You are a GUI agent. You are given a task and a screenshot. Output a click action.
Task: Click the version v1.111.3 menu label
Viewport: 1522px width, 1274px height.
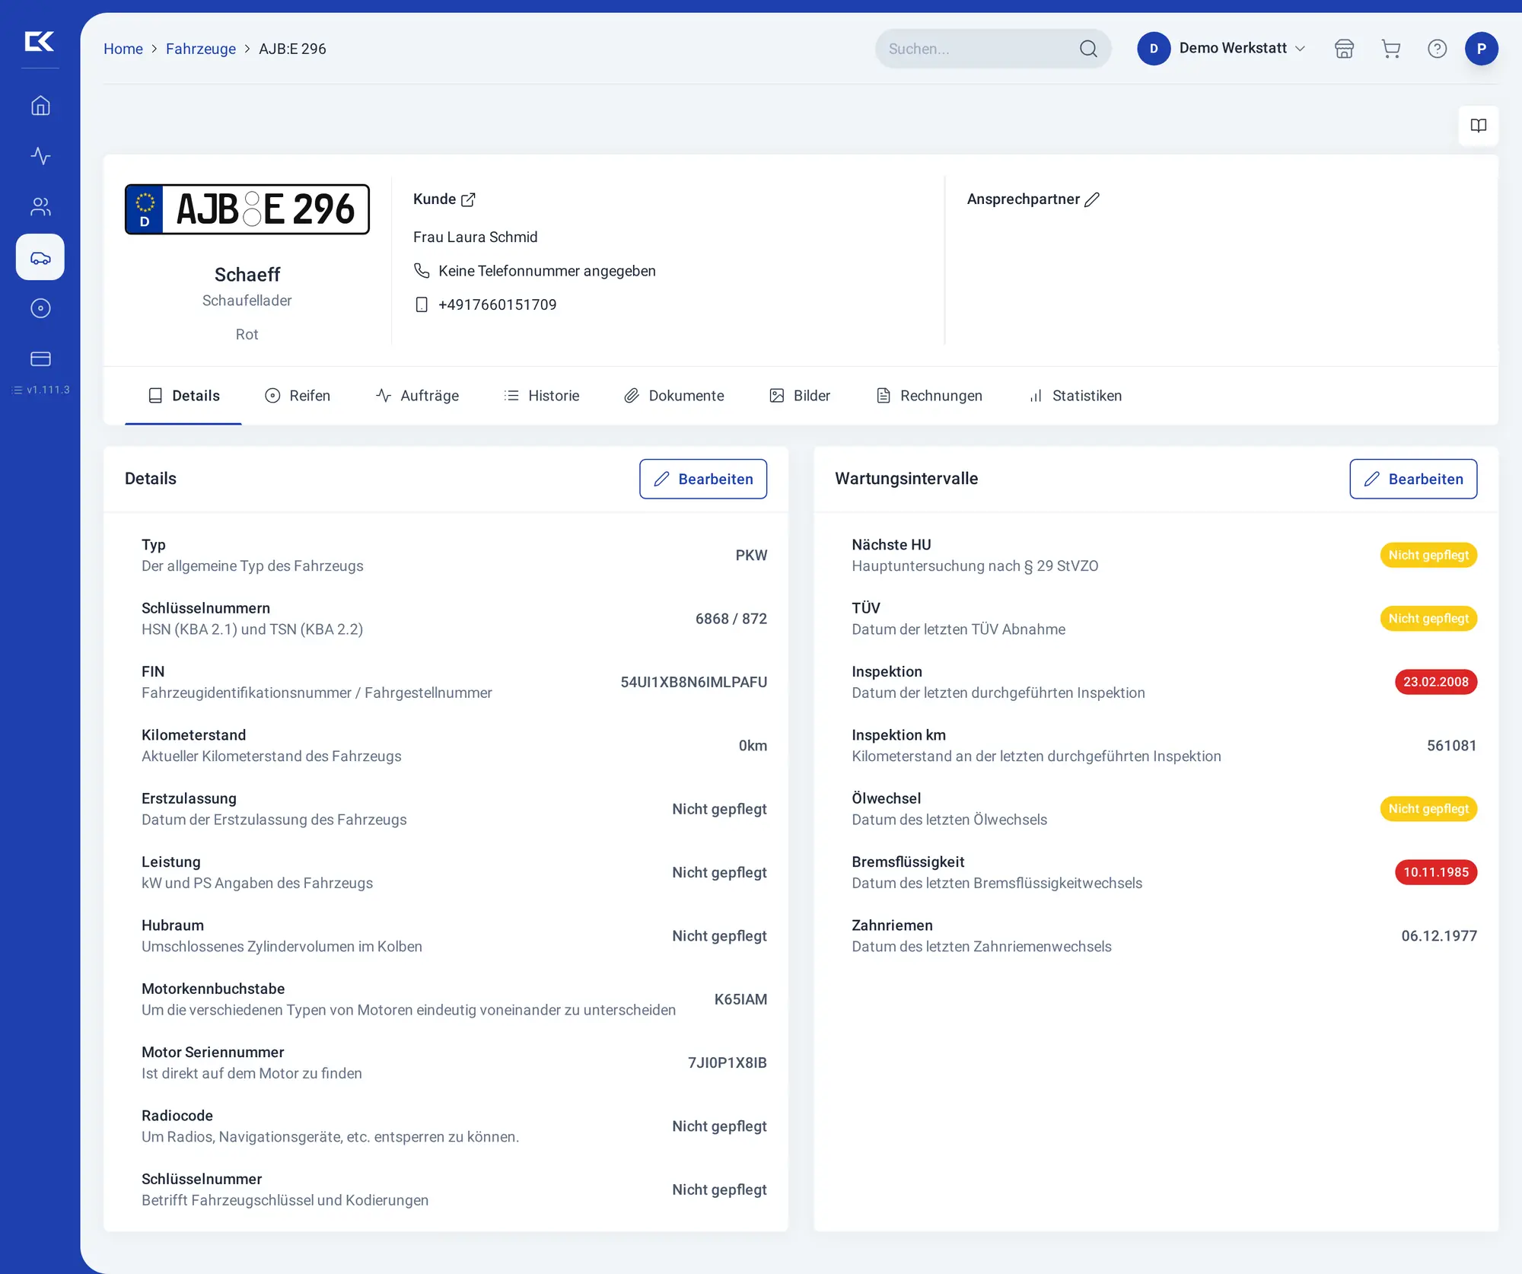click(x=41, y=390)
